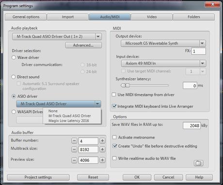Image resolution: width=223 pixels, height=185 pixels.
Task: Click the Multitrack size value field
Action: point(88,150)
